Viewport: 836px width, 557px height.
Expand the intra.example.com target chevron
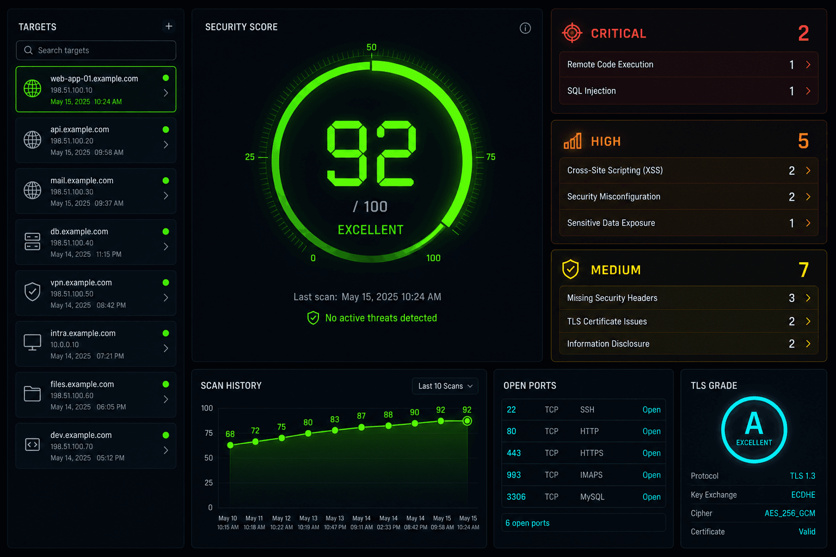(166, 348)
